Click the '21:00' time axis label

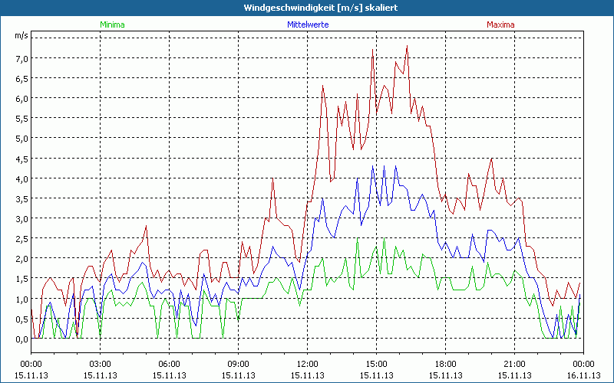[514, 365]
